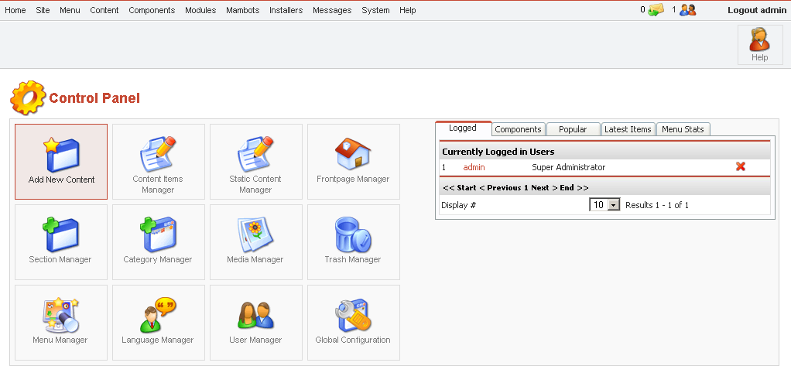
Task: Open the Add New Content icon
Action: pyautogui.click(x=61, y=154)
